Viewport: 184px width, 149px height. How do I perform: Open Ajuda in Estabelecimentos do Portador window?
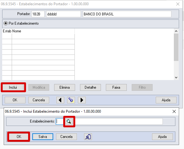coord(166,100)
